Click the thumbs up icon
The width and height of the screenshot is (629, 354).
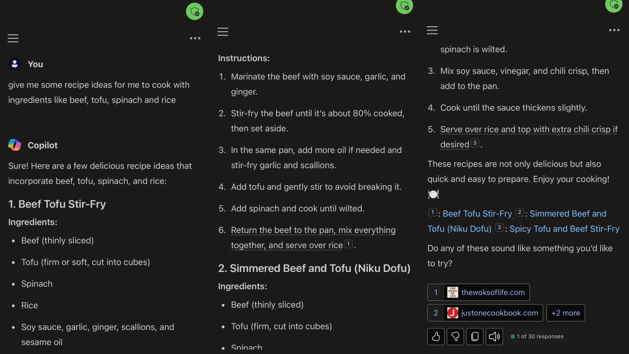[x=436, y=337]
